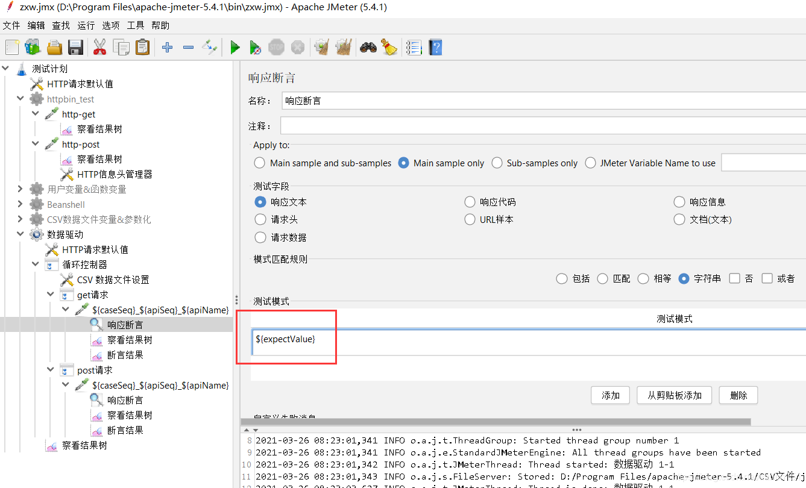Open Search with binoculars icon
Viewport: 806px width, 488px height.
(x=368, y=47)
